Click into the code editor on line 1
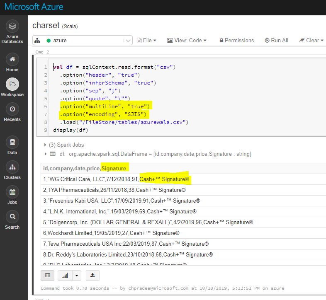The height and width of the screenshot is (300, 326). point(114,67)
